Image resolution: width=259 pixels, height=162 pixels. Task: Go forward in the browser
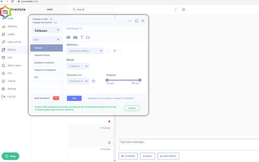pos(7,1)
